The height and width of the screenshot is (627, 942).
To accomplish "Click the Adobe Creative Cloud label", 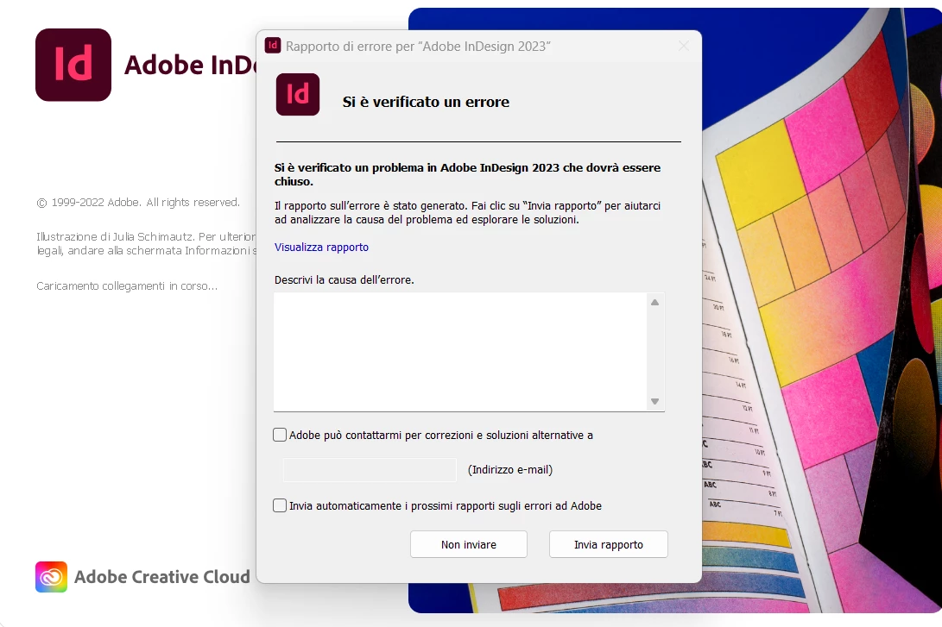I will [162, 577].
